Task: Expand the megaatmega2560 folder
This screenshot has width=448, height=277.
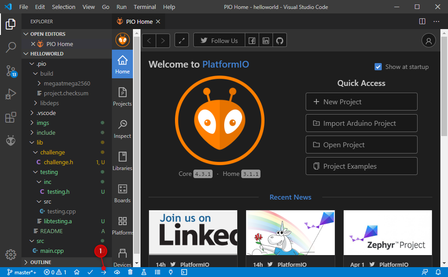Action: point(67,83)
